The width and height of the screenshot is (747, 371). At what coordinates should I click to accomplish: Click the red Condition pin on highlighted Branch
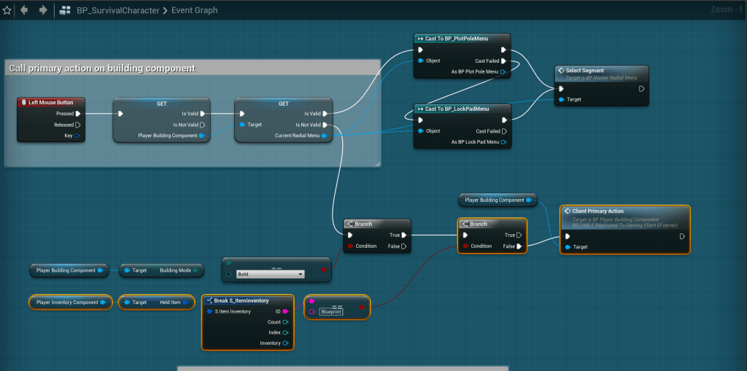465,246
